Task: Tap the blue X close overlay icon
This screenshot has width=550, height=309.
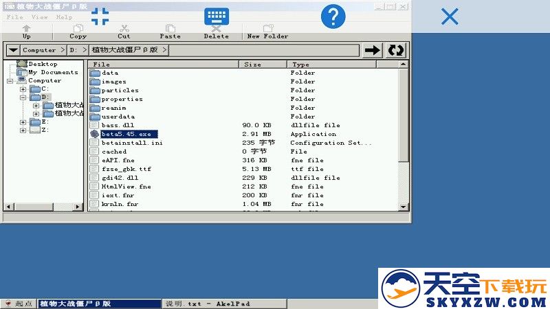Action: click(450, 16)
